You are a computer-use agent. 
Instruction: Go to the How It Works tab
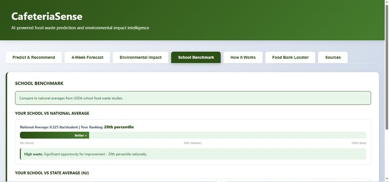(243, 57)
